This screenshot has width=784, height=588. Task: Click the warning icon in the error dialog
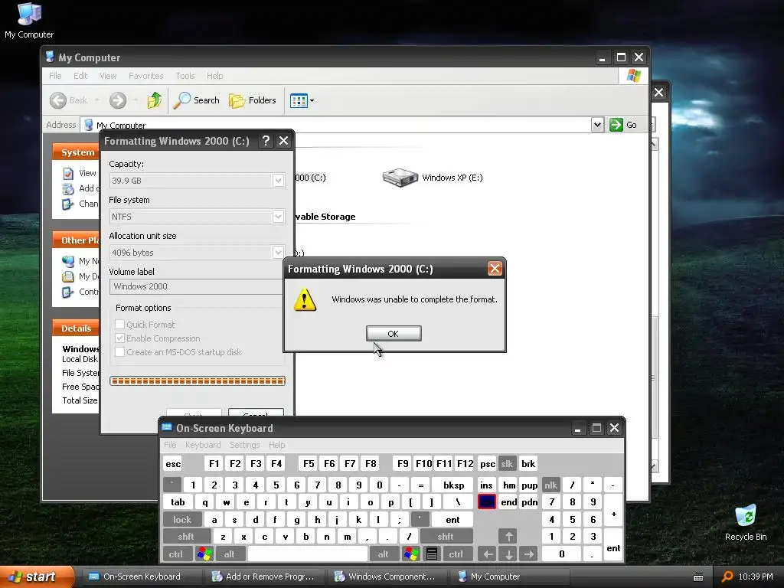[305, 300]
